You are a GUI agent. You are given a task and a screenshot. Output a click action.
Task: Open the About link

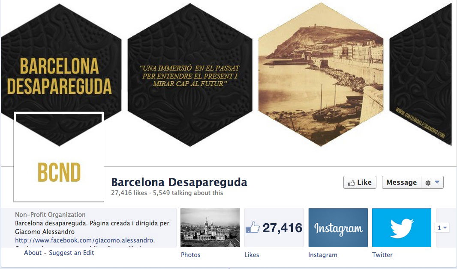[33, 253]
